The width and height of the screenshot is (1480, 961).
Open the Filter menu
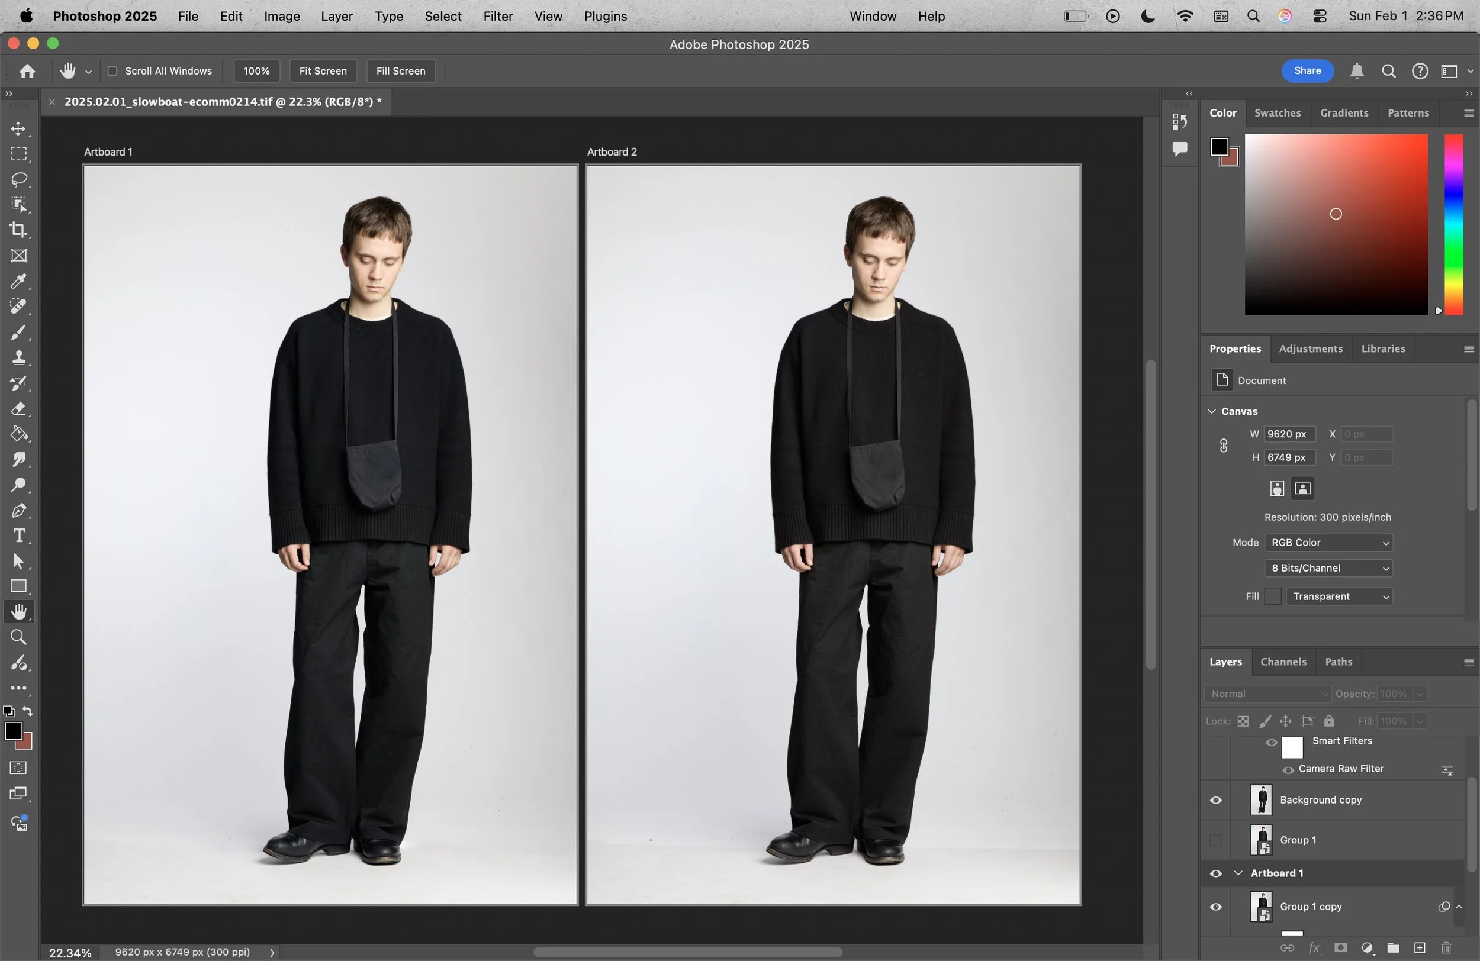(497, 16)
